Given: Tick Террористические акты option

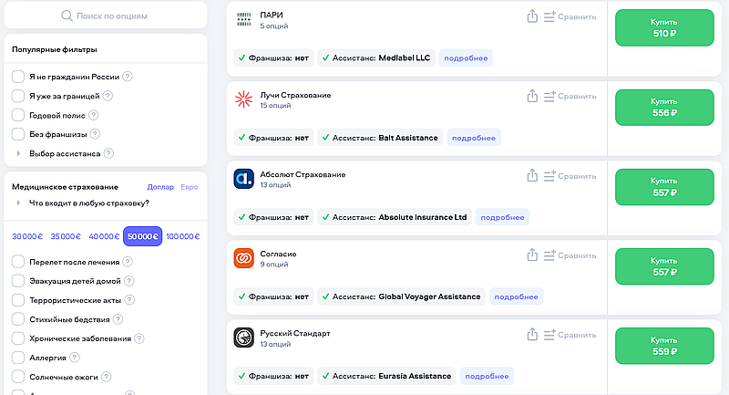Looking at the screenshot, I should coord(17,300).
